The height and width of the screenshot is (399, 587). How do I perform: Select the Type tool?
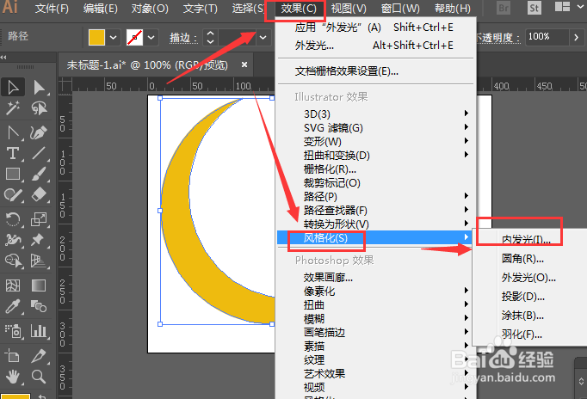click(13, 153)
